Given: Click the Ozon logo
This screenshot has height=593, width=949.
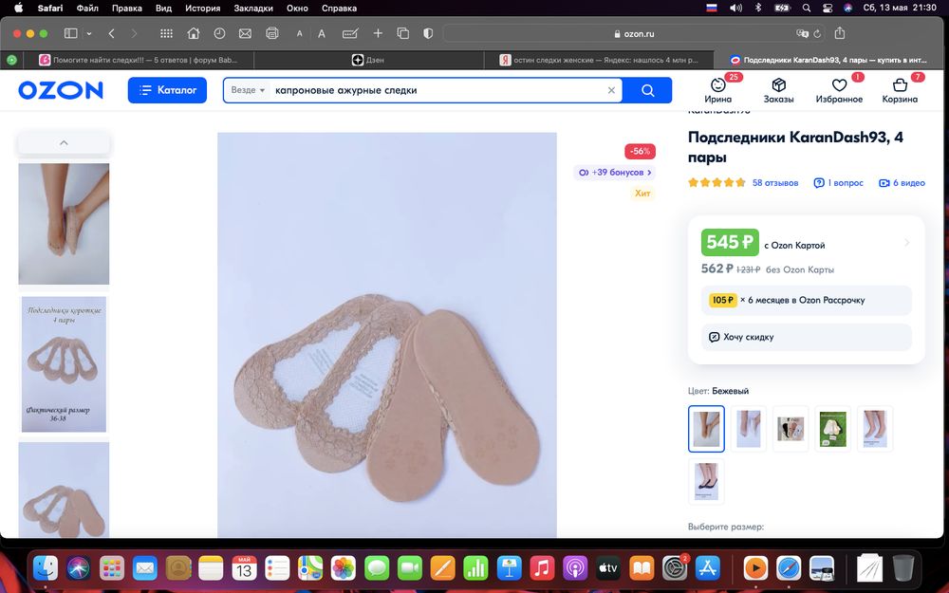Looking at the screenshot, I should (60, 89).
